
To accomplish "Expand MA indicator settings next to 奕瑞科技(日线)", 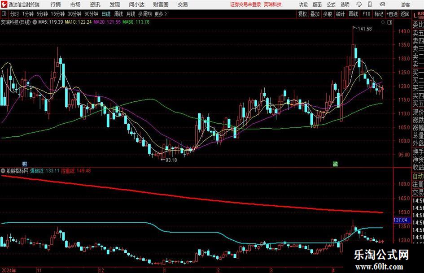I will 35,22.
